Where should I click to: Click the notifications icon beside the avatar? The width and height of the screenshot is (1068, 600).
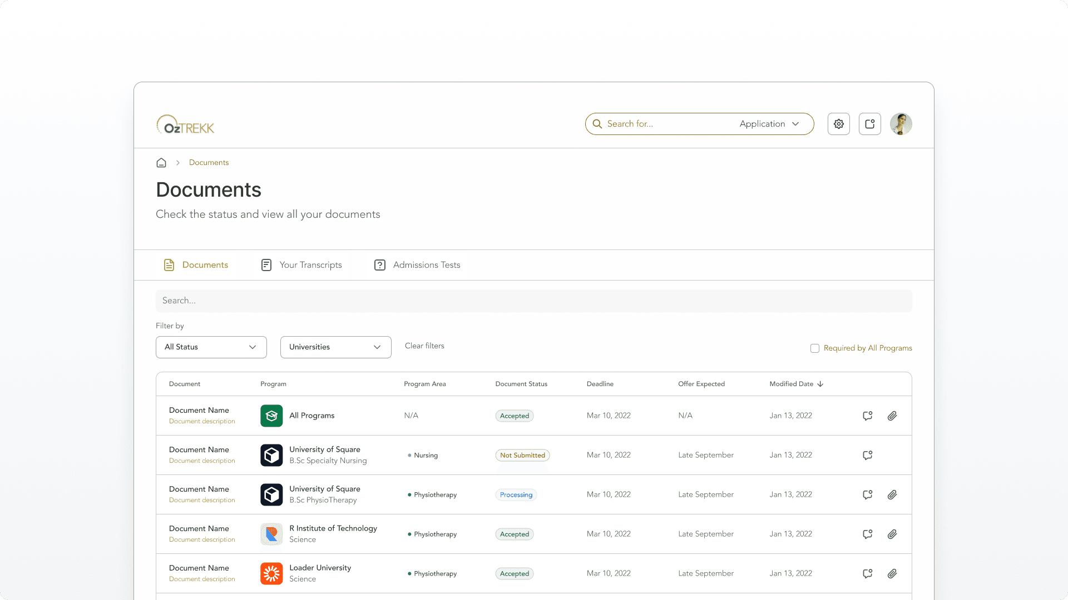pyautogui.click(x=869, y=124)
